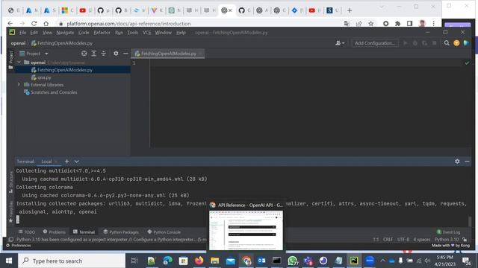The image size is (478, 268).
Task: Click the Local terminal tab
Action: [46, 162]
